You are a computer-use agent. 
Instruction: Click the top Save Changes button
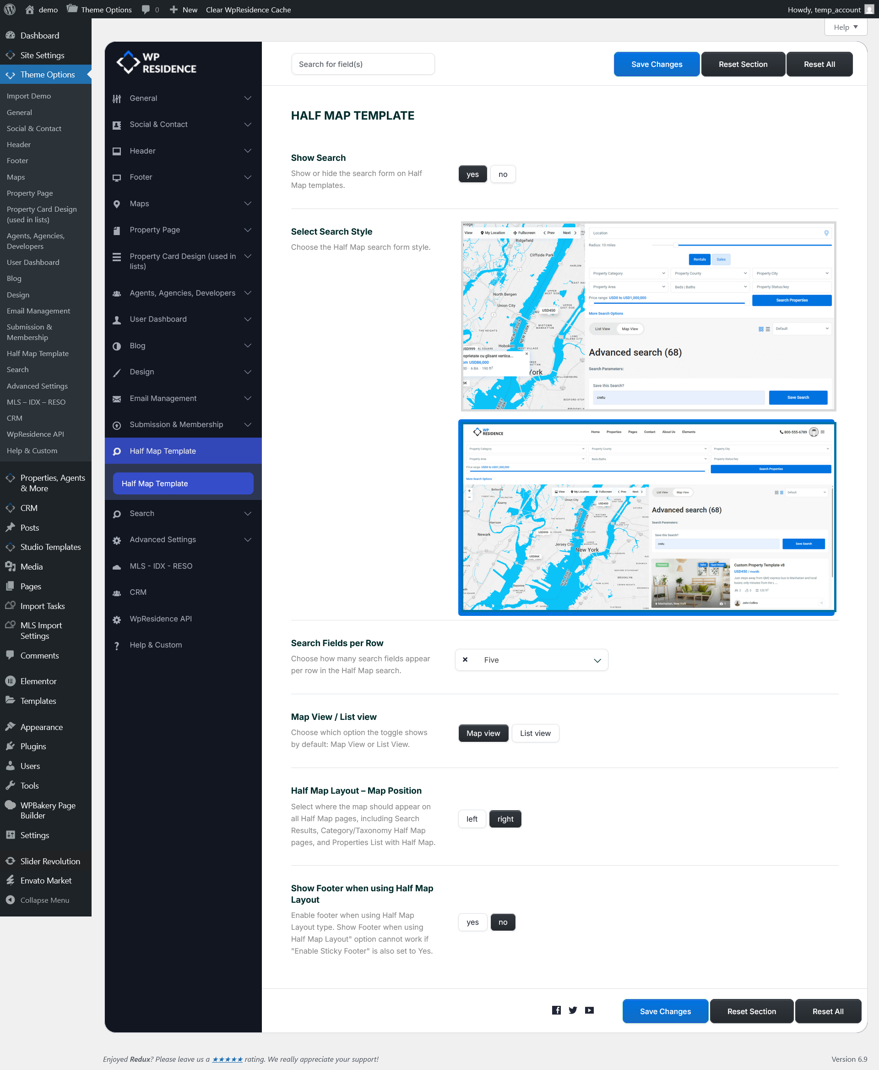coord(656,64)
